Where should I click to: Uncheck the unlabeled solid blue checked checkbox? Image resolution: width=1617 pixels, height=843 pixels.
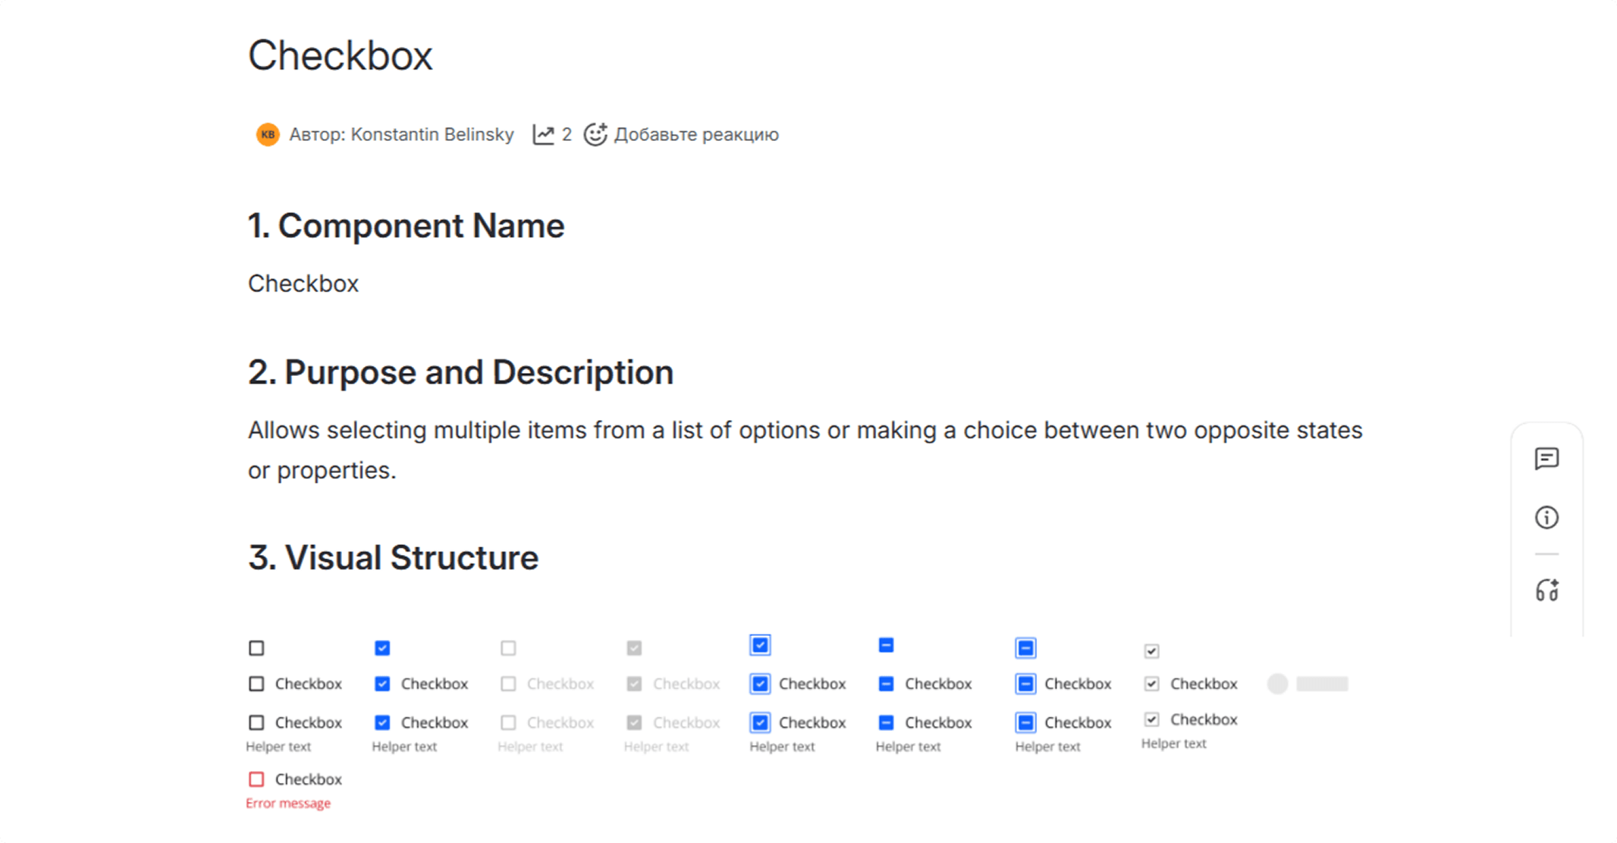382,648
